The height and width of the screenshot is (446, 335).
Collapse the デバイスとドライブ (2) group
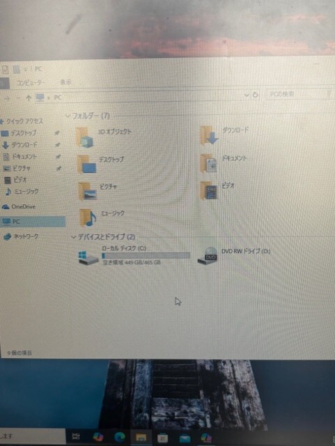[74, 237]
